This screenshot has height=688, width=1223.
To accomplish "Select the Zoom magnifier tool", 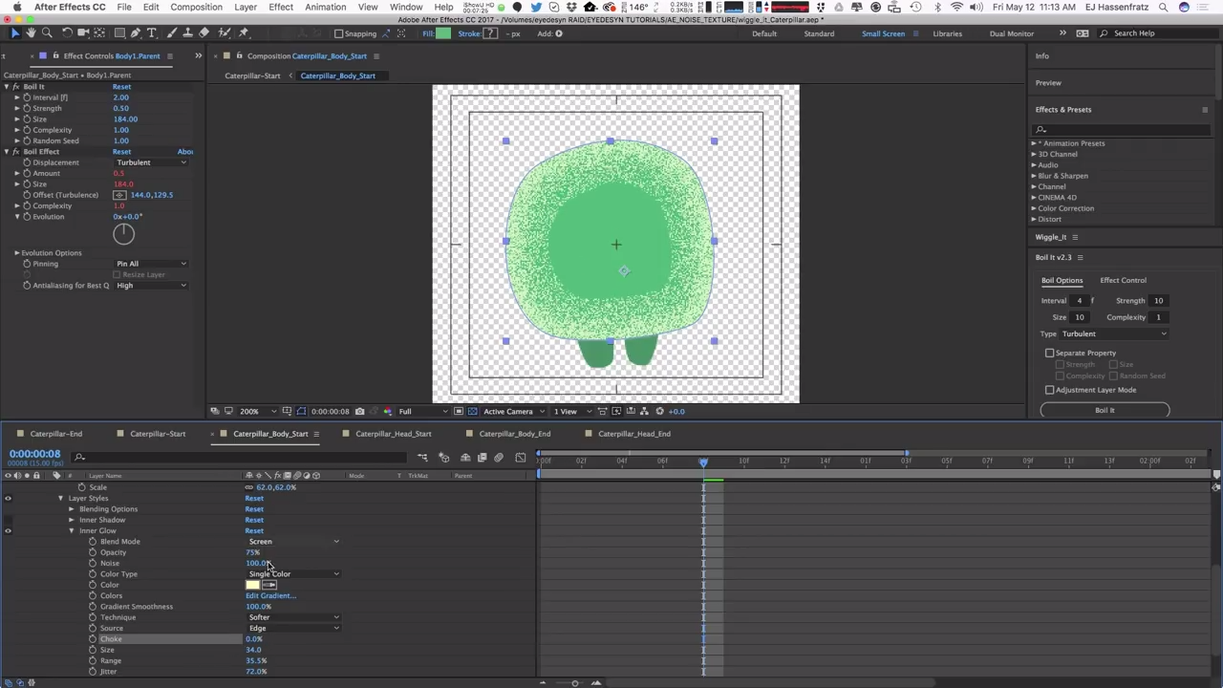I will [x=46, y=33].
